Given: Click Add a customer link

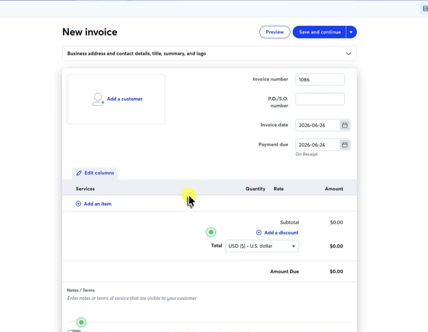Looking at the screenshot, I should point(125,99).
